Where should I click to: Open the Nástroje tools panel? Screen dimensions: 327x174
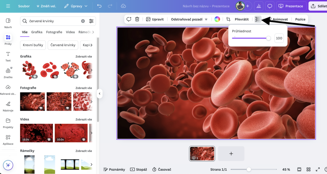pos(8,107)
